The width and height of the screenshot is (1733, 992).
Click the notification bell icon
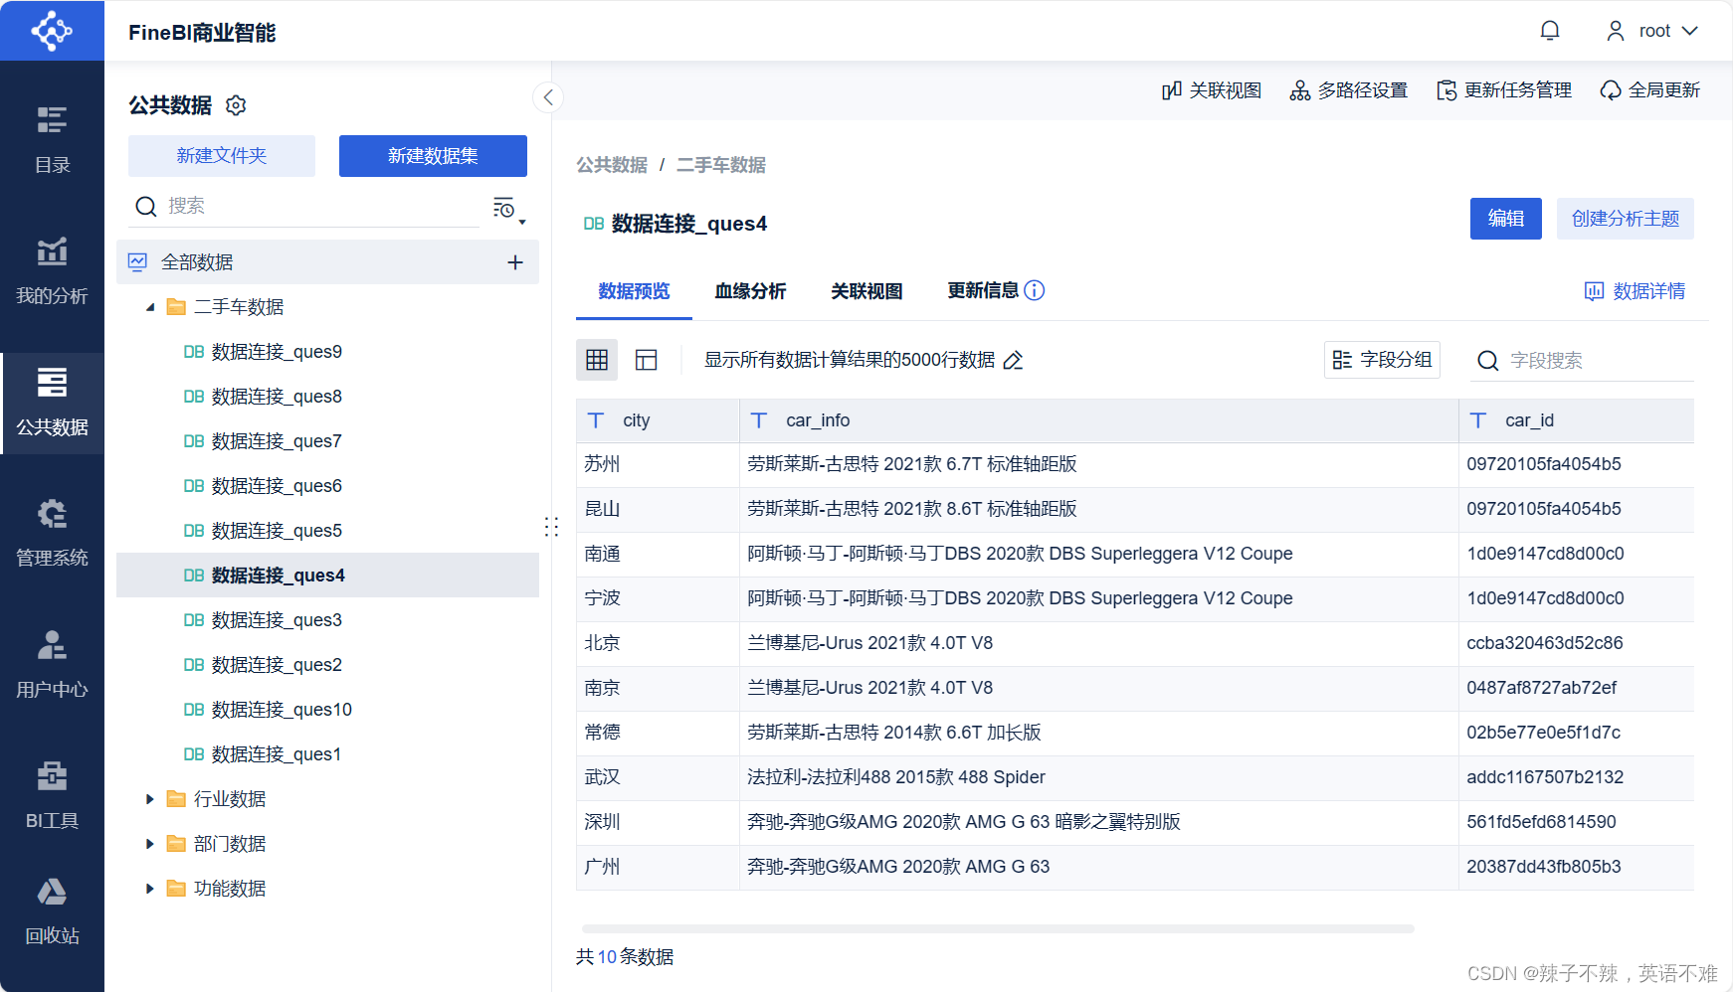click(1550, 31)
